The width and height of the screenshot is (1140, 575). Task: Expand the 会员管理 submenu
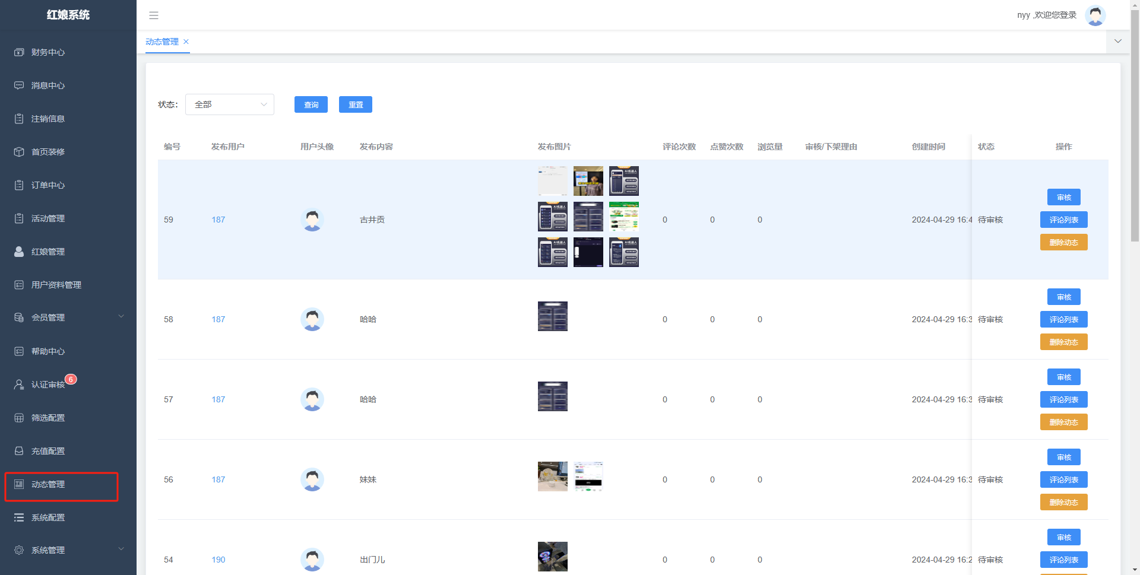pos(68,317)
